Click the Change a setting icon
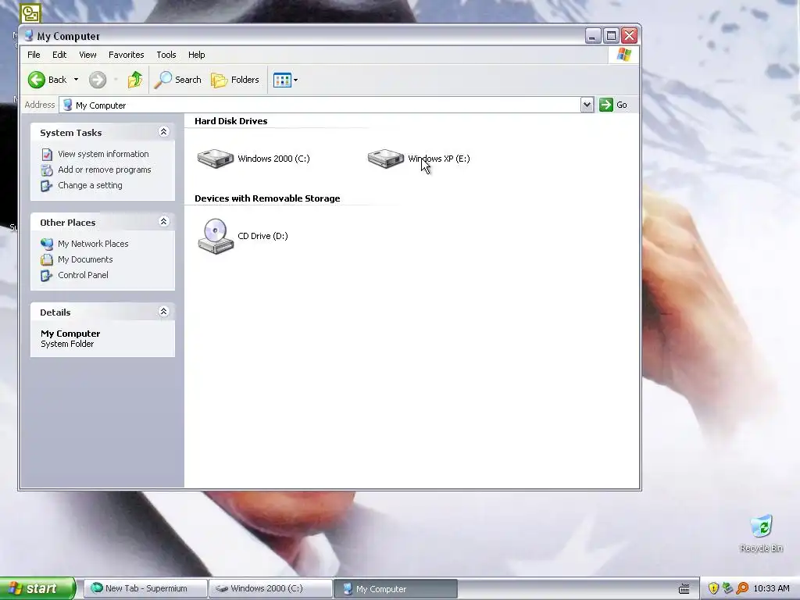The height and width of the screenshot is (600, 800). [x=47, y=186]
